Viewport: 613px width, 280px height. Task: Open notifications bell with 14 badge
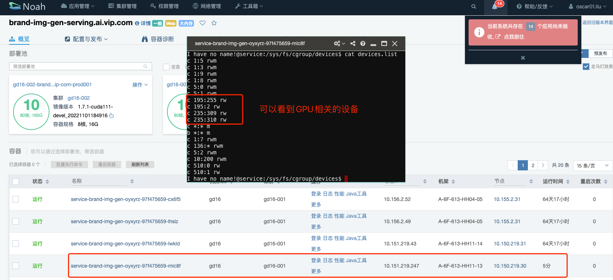[495, 7]
